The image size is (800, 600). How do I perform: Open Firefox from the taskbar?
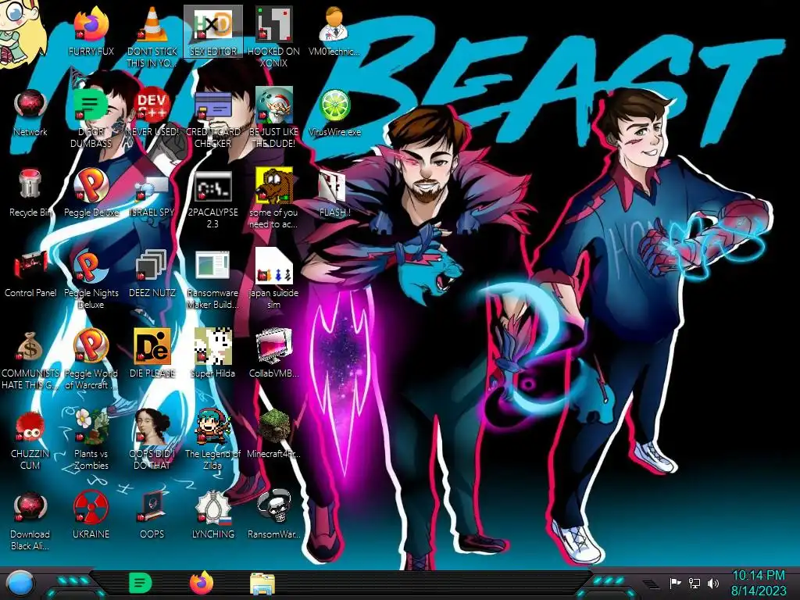coord(201,583)
